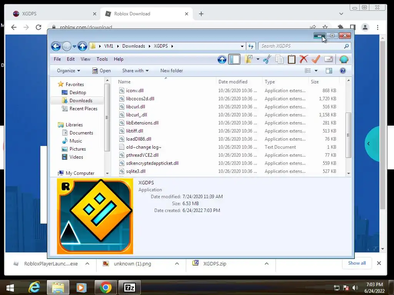The image size is (394, 295).
Task: Open the Help menu
Action: point(119,59)
